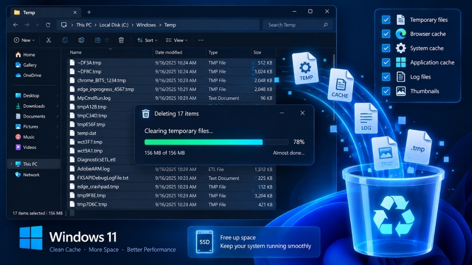The width and height of the screenshot is (472, 265).
Task: Expand the This PC breadcrumb chevron
Action: [x=95, y=25]
